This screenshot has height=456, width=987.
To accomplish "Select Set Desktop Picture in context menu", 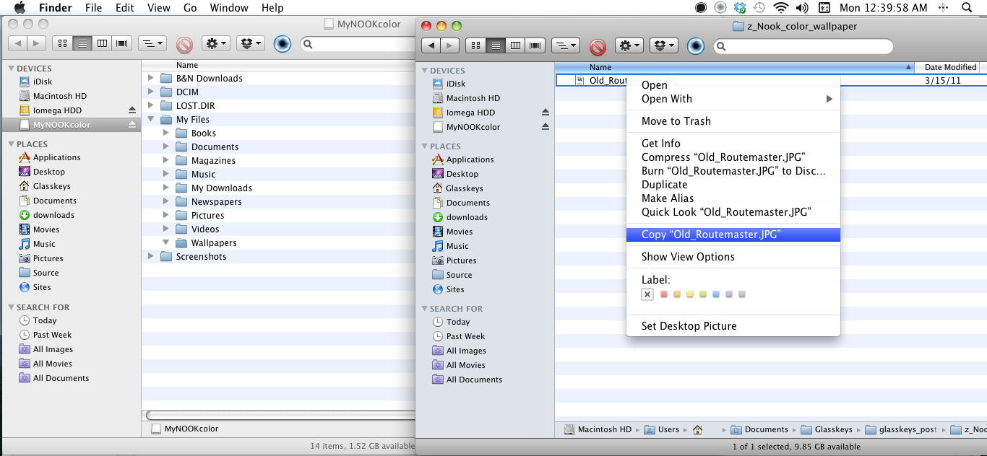I will point(689,326).
